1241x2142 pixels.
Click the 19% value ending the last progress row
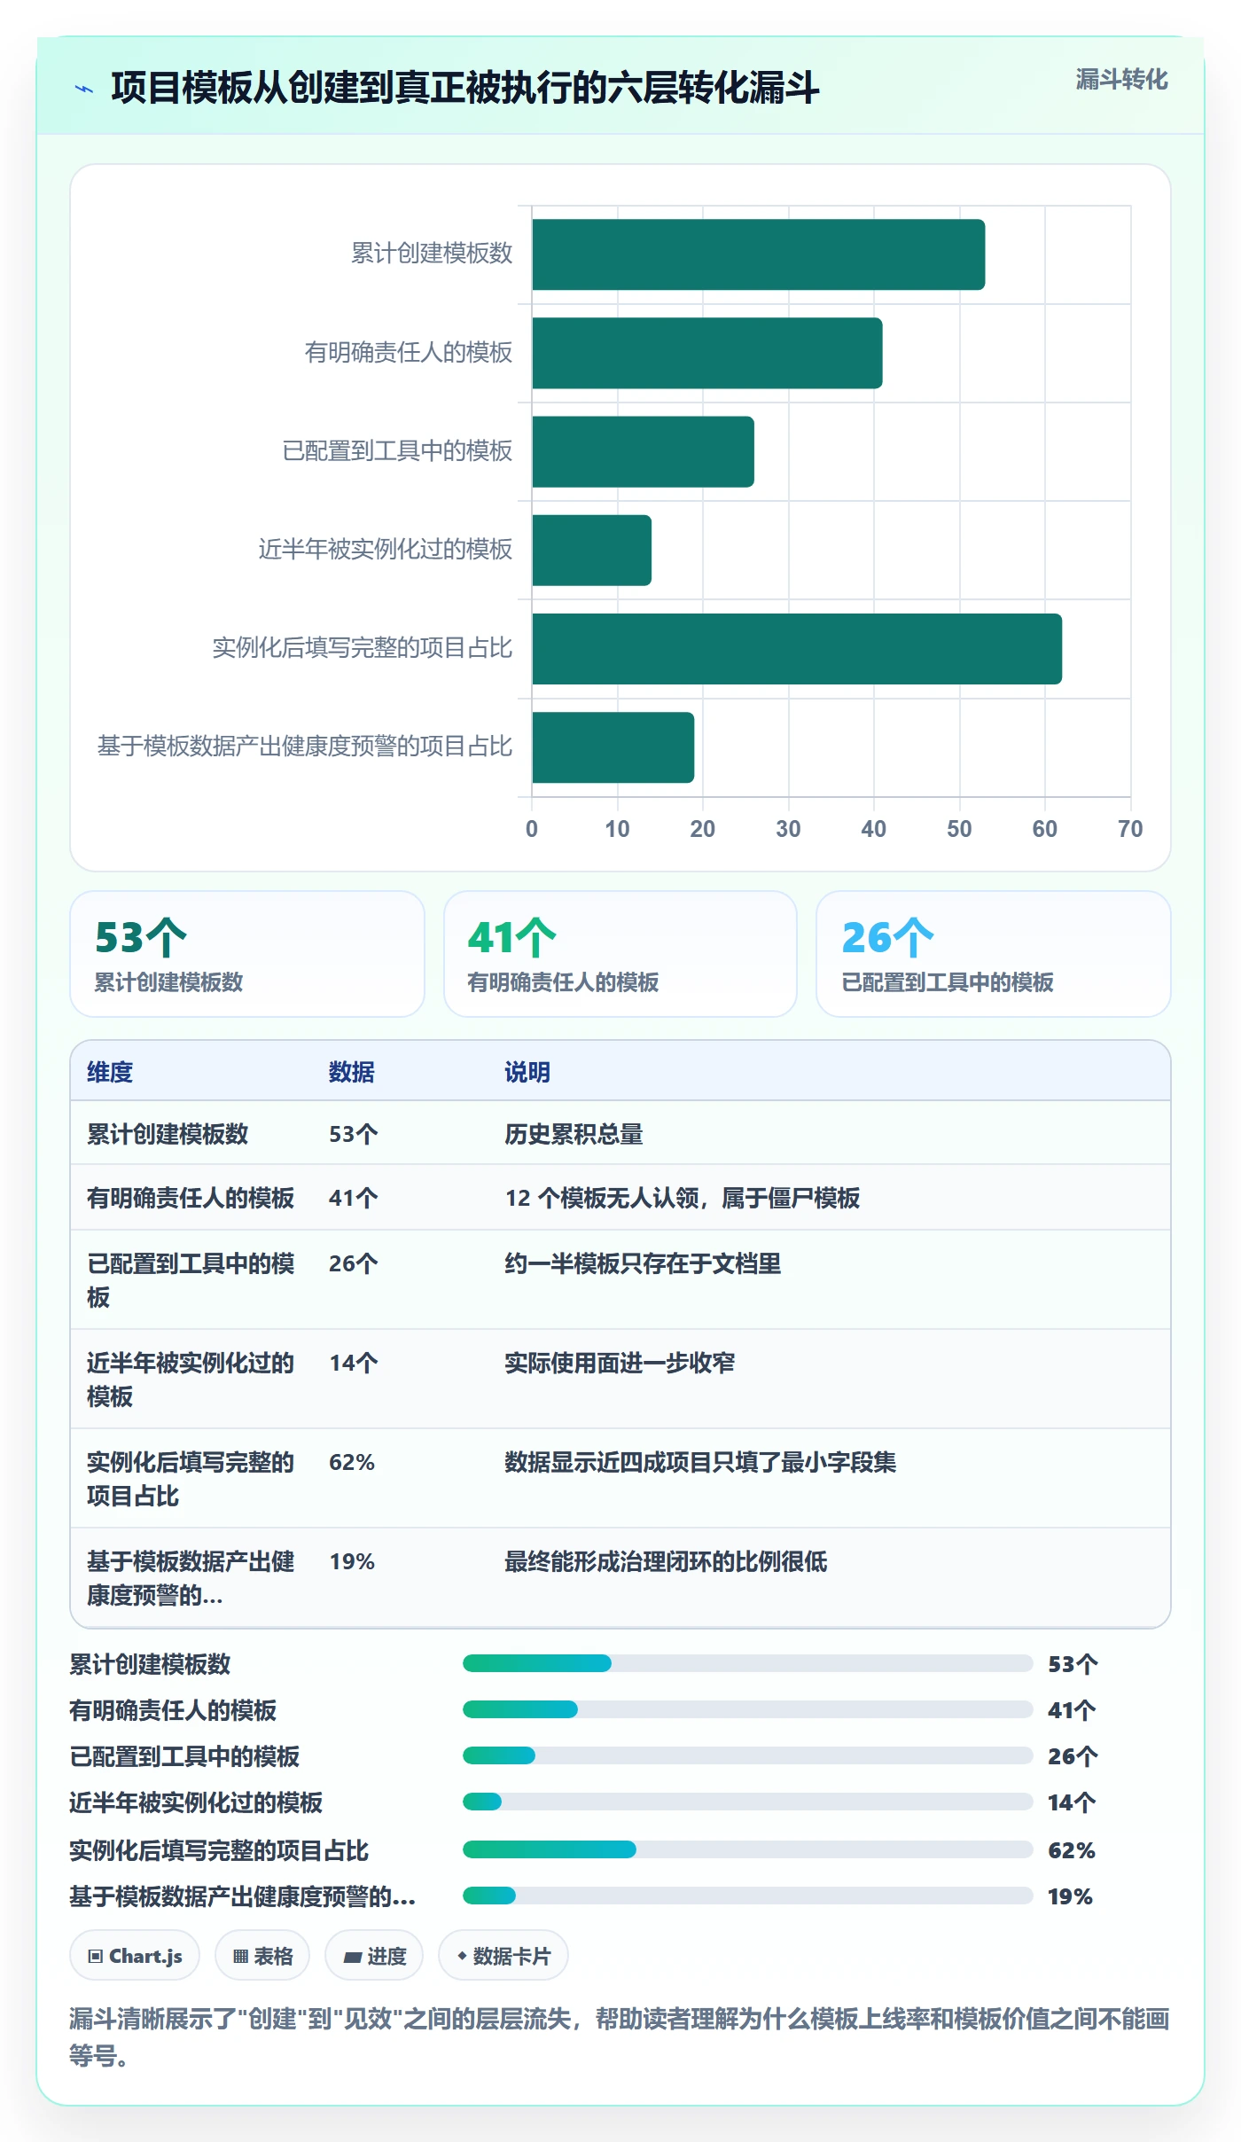pyautogui.click(x=1070, y=1896)
